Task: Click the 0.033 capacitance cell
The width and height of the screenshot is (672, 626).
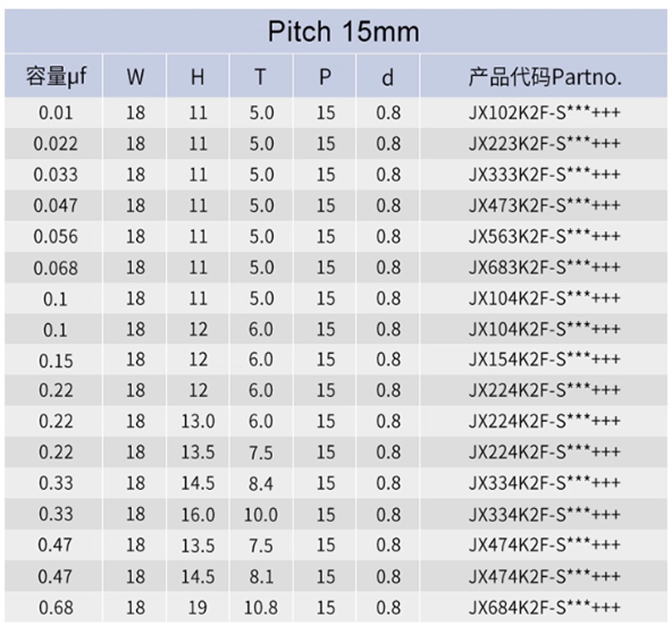Action: (55, 175)
